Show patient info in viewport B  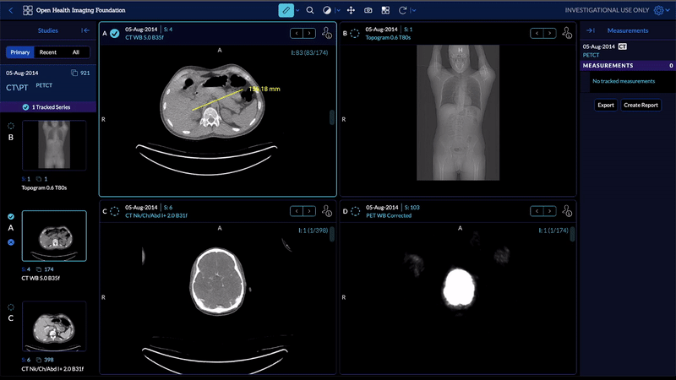567,33
